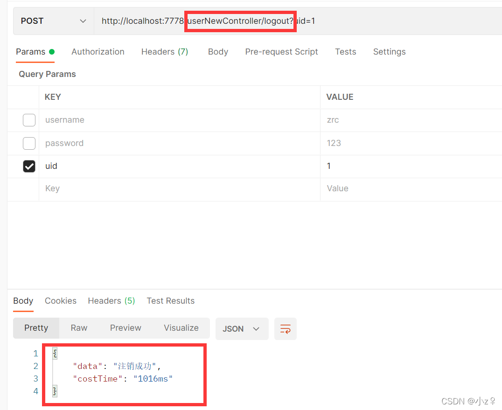This screenshot has height=410, width=502.
Task: Open the Pre-request Script tab
Action: point(281,52)
